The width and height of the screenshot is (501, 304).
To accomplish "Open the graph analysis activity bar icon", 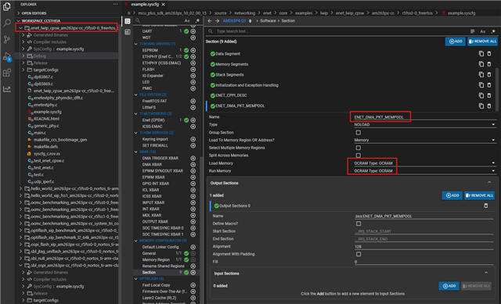I will (x=7, y=89).
